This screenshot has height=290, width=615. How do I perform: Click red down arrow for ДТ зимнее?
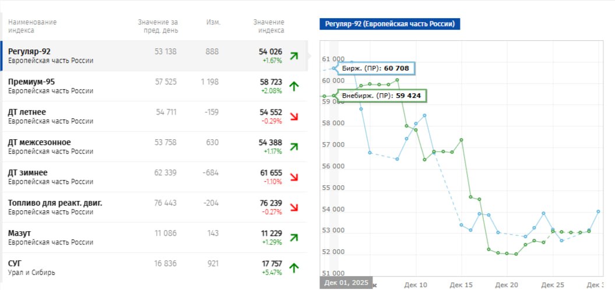coord(294,177)
